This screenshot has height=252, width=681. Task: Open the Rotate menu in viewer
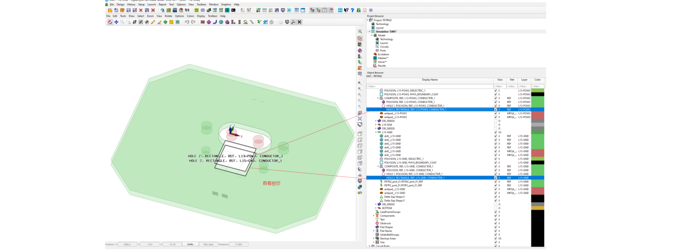tap(168, 16)
